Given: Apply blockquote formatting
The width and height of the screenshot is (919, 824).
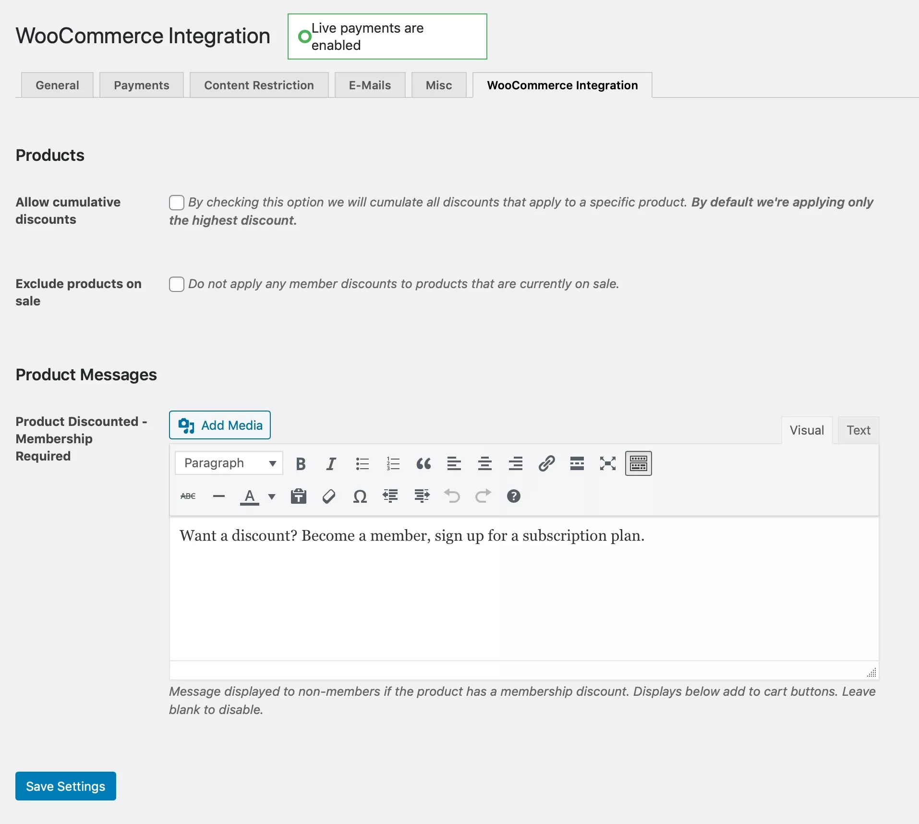Looking at the screenshot, I should pos(423,463).
